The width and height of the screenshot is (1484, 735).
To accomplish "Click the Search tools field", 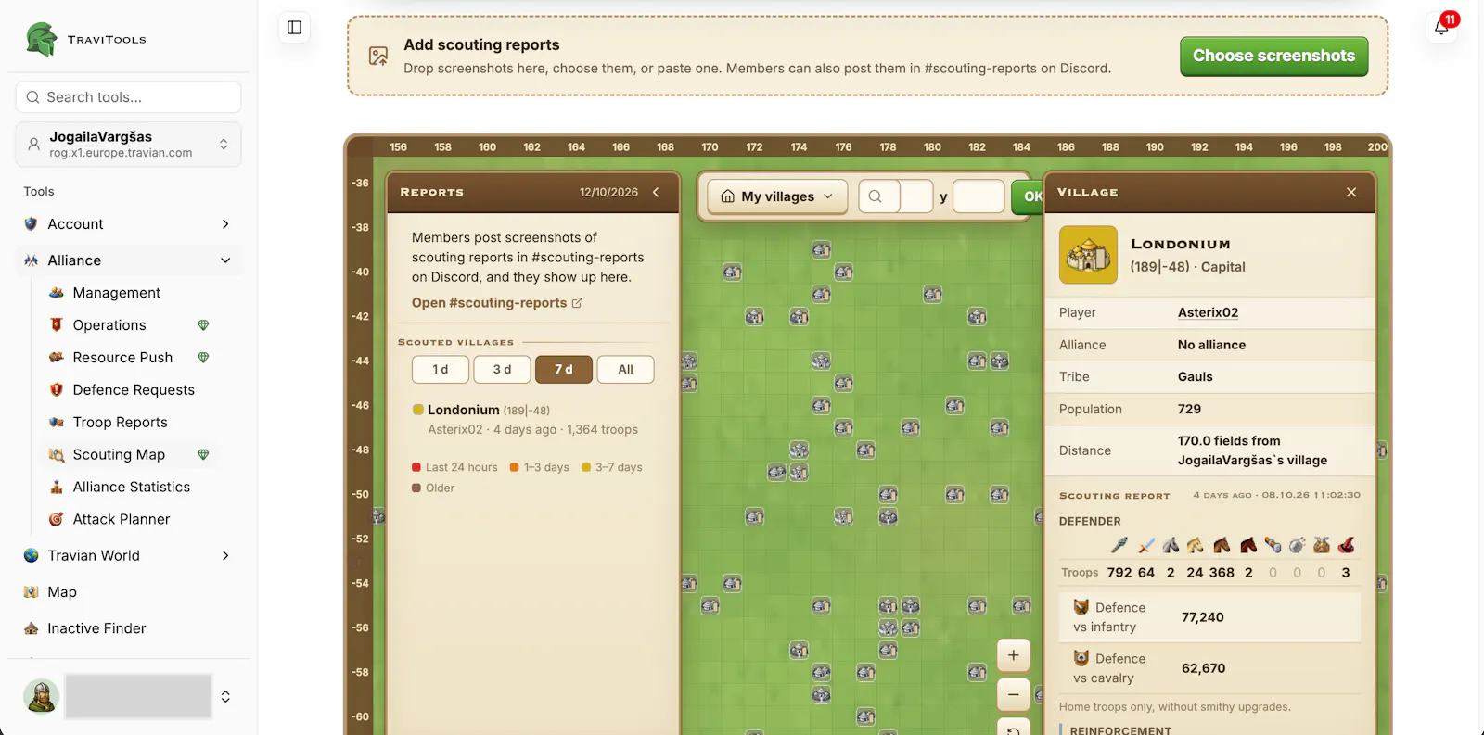I will [x=128, y=97].
